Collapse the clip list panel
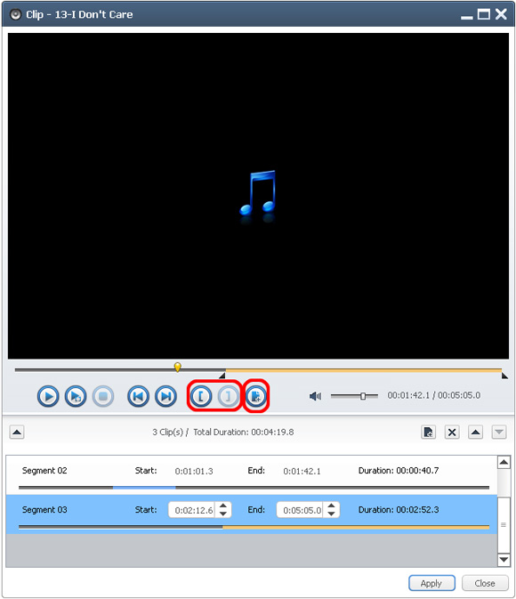Viewport: 516px width, 599px height. tap(17, 433)
